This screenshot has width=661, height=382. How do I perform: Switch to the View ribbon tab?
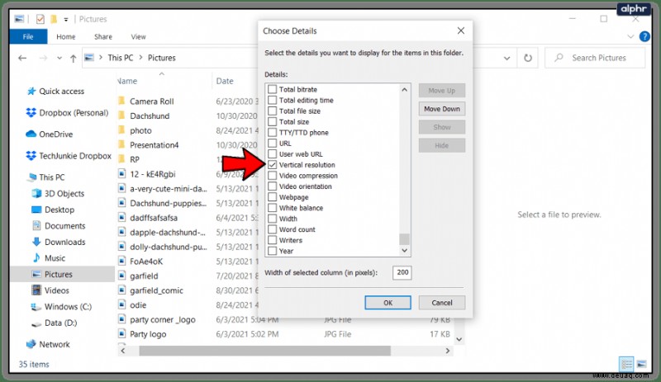click(138, 36)
